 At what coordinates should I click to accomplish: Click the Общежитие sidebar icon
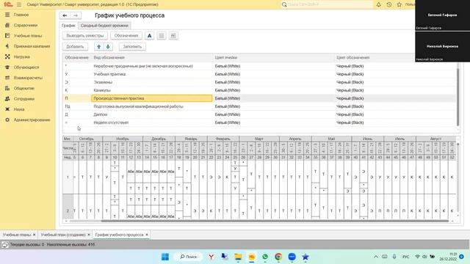tap(7, 88)
